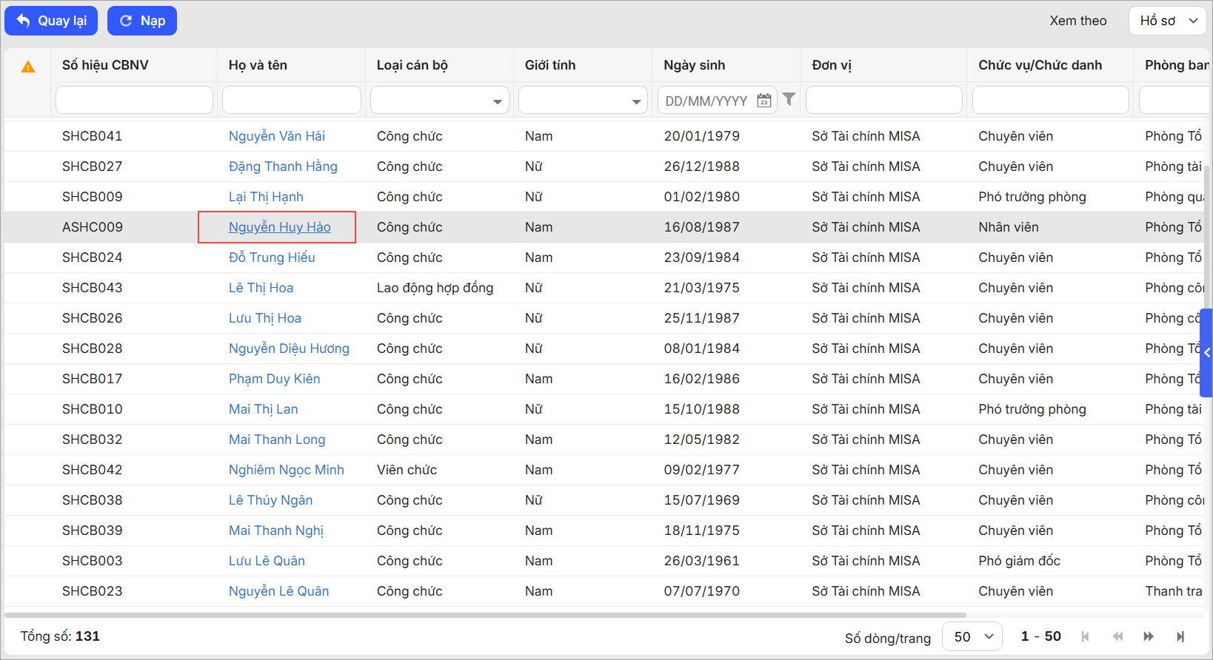
Task: Go to the first page of results
Action: click(1085, 636)
